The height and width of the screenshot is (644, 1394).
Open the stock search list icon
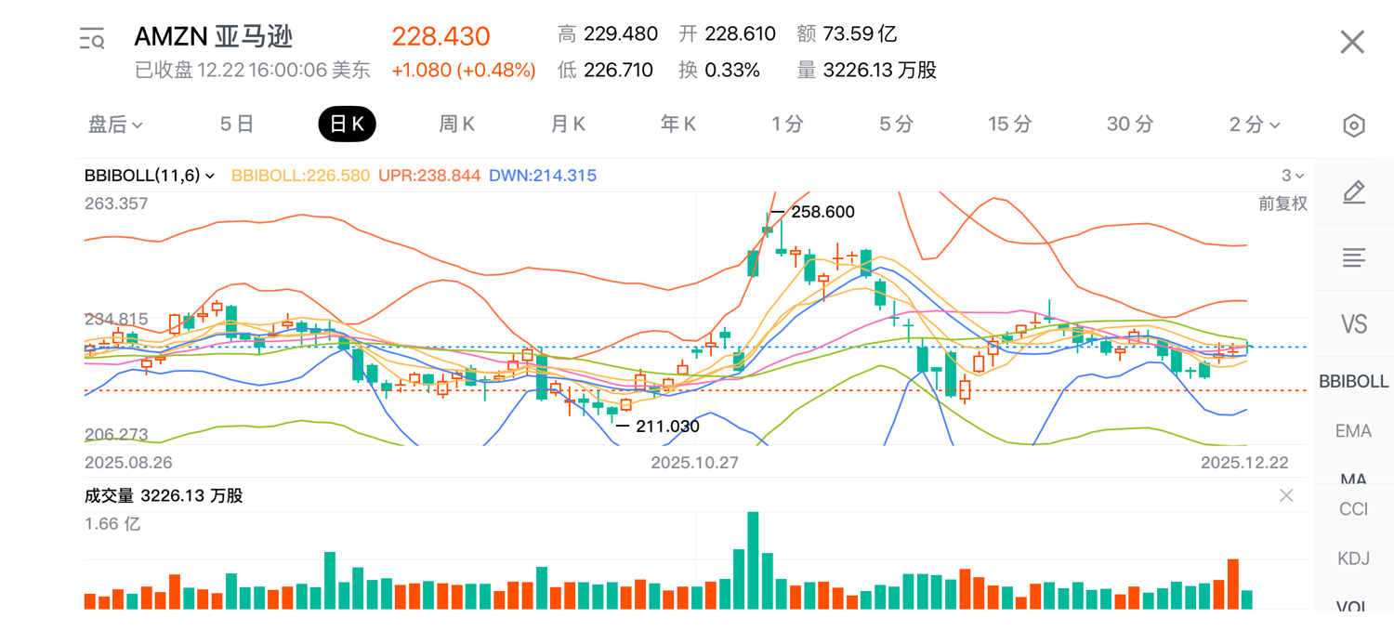coord(91,38)
